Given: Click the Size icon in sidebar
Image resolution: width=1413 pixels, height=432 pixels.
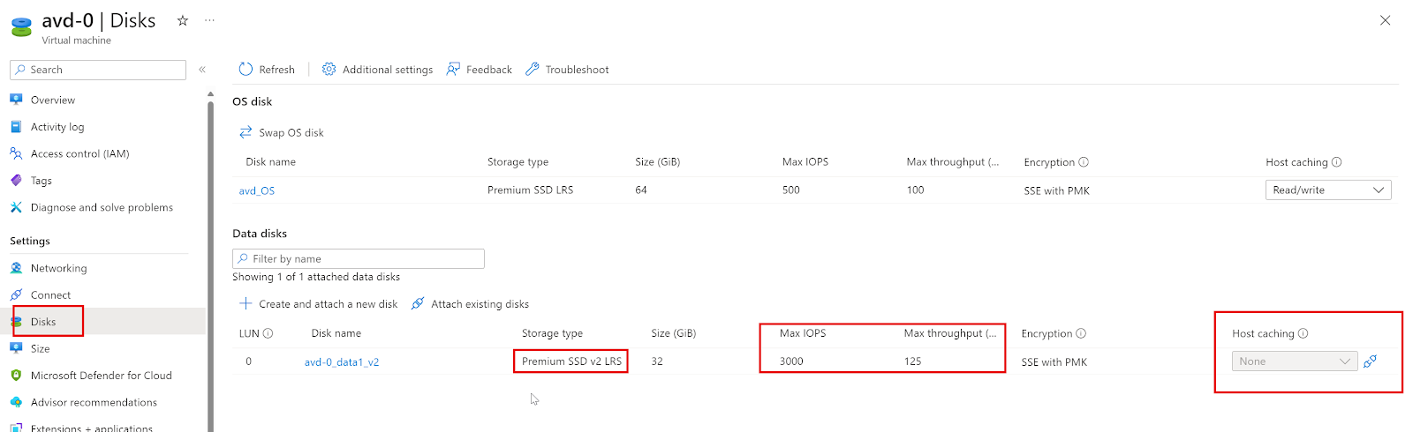Looking at the screenshot, I should tap(16, 348).
